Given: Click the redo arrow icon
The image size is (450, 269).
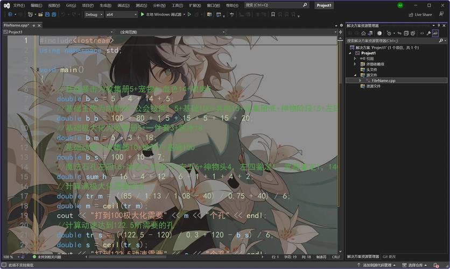Looking at the screenshot, I should point(74,15).
